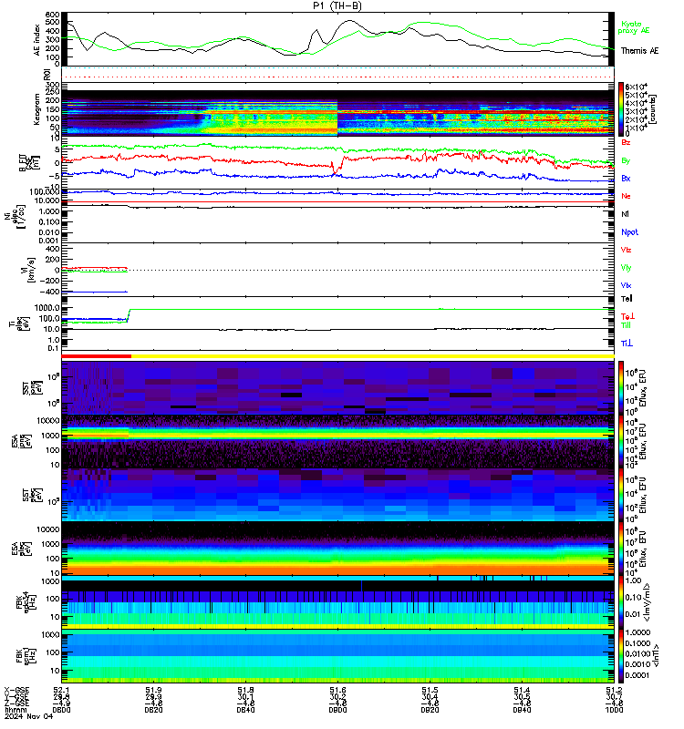Click the red segment of the mode bar

[x=97, y=356]
